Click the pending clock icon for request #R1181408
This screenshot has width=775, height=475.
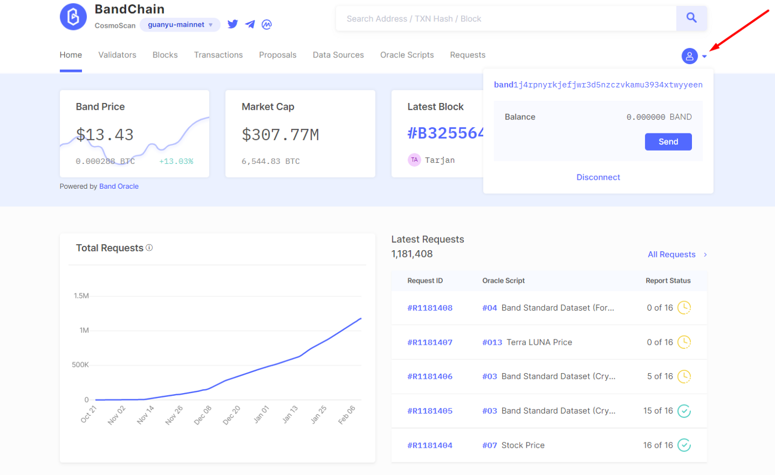(x=685, y=308)
